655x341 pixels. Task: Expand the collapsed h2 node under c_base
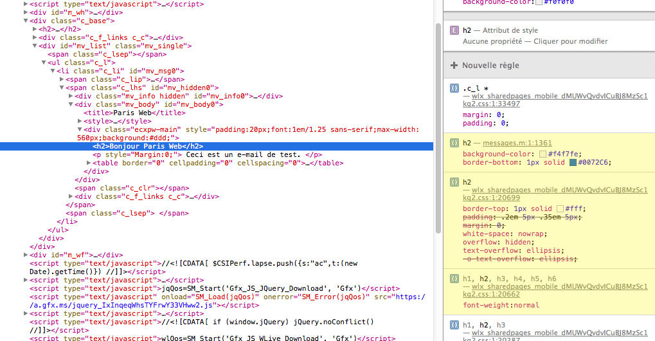35,29
